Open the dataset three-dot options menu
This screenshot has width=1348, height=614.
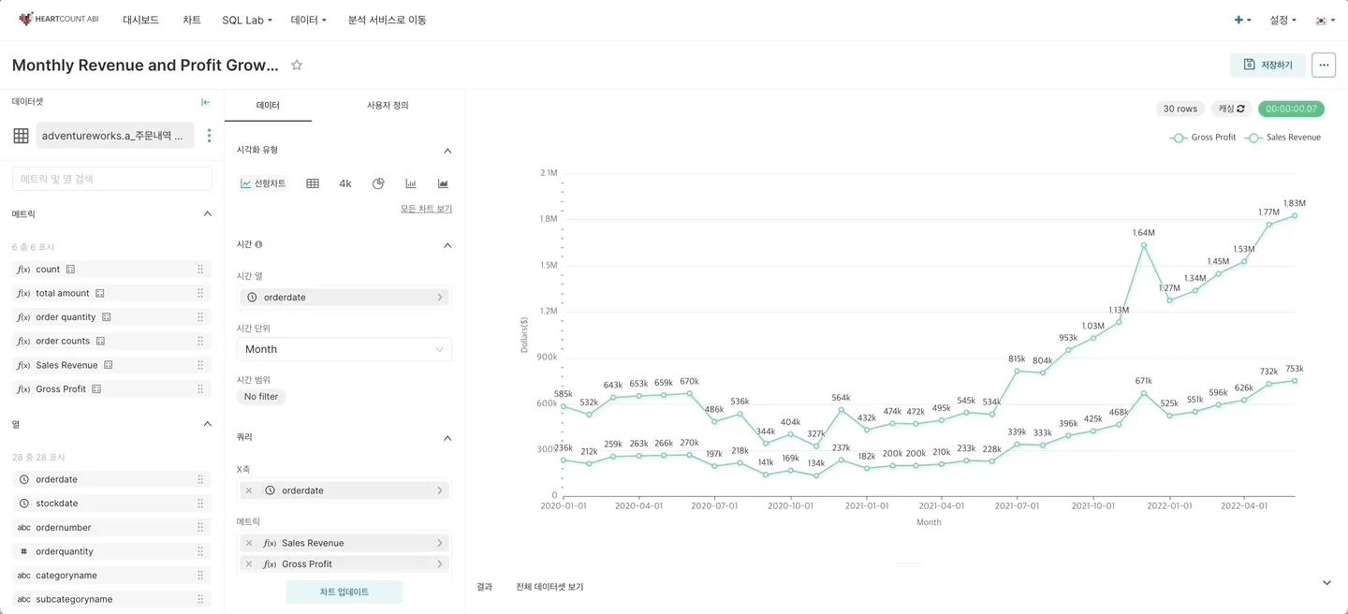209,136
